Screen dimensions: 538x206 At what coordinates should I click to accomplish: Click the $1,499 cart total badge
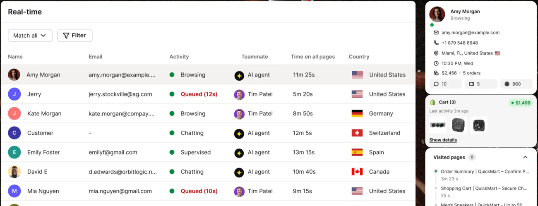[x=521, y=103]
